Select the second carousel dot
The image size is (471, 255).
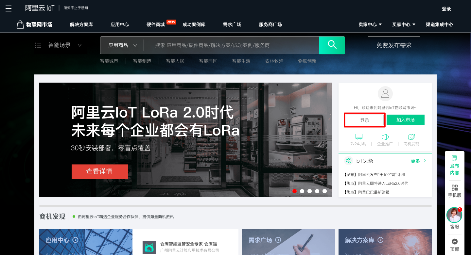[x=302, y=191]
